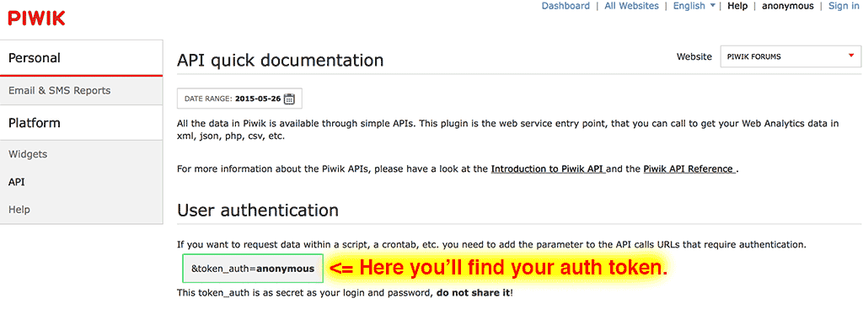
Task: Open Piwik API Reference link
Action: tap(689, 168)
